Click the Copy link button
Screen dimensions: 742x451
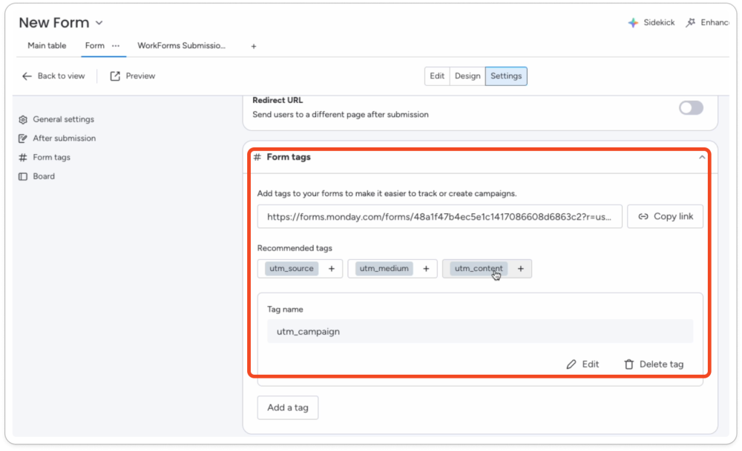pos(665,216)
